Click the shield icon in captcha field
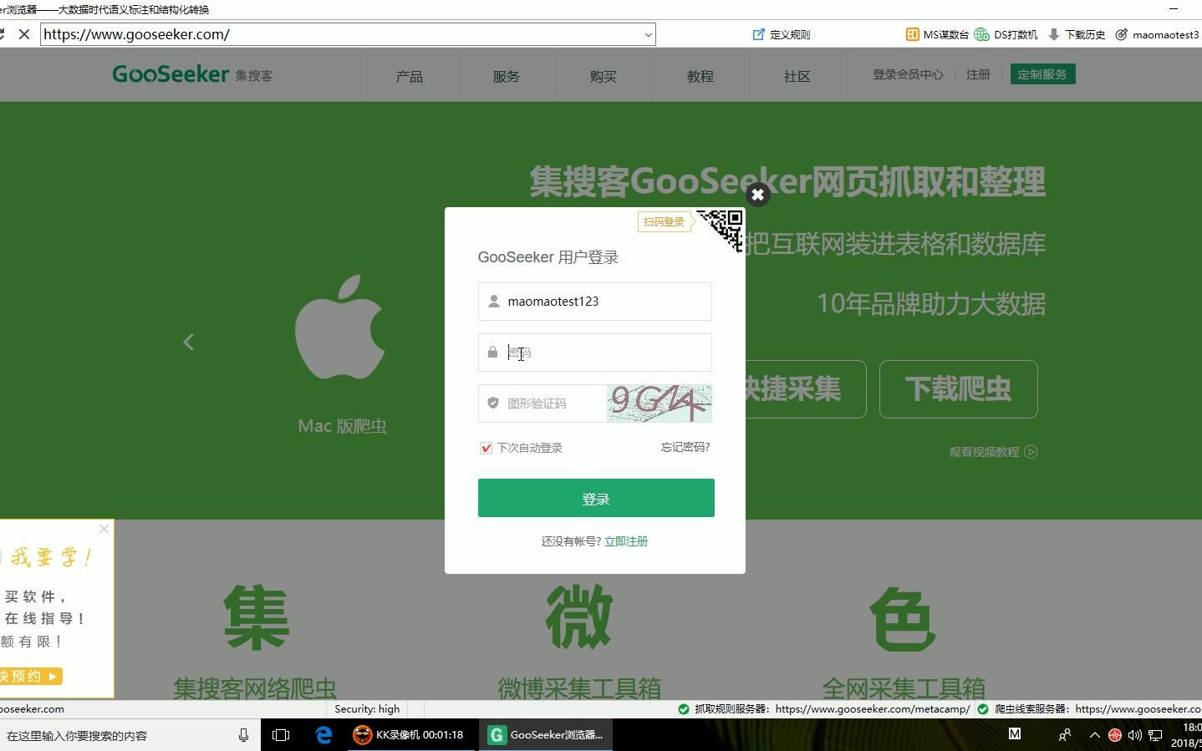This screenshot has height=751, width=1202. (493, 403)
